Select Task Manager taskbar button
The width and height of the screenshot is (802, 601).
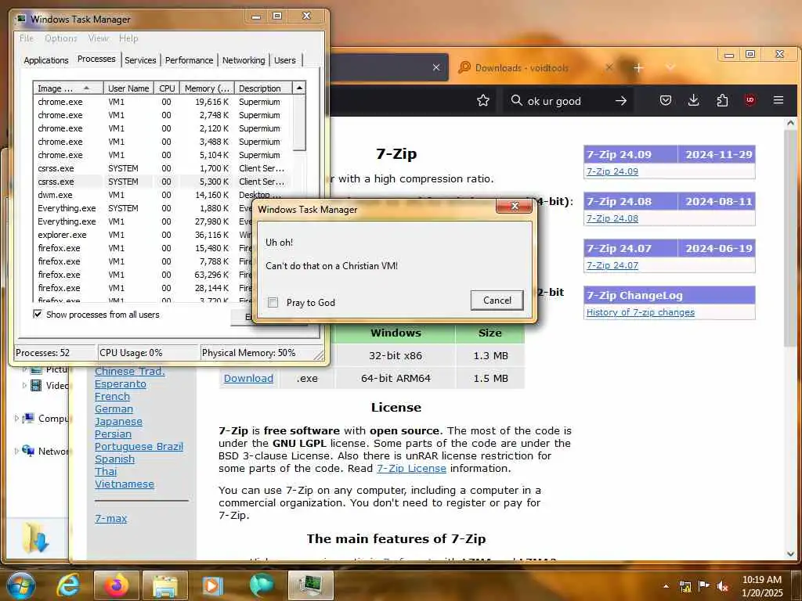point(310,585)
